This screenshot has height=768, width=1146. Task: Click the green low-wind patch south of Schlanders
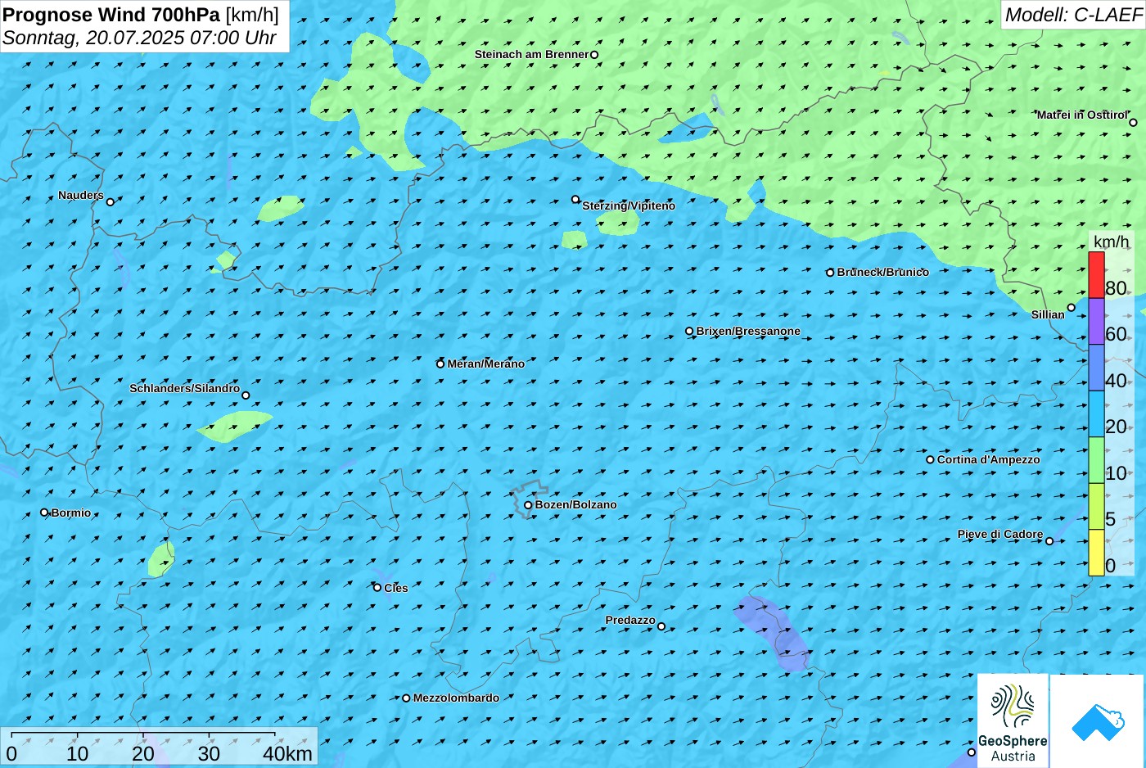click(233, 426)
